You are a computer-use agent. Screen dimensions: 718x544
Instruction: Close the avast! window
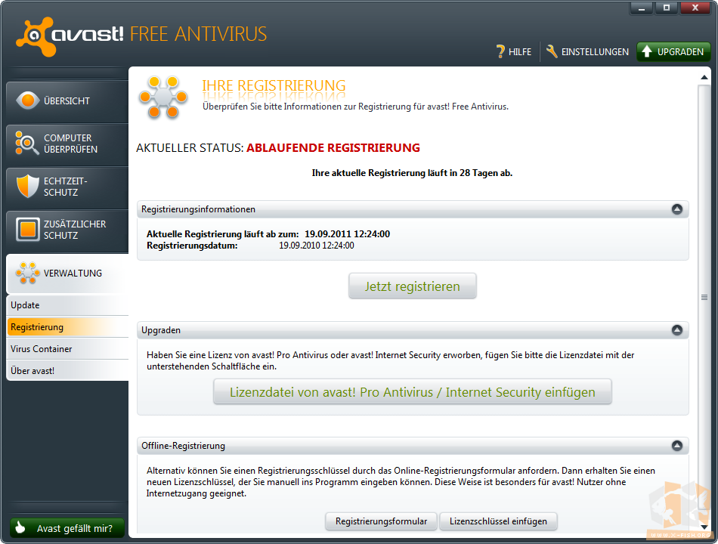(695, 8)
